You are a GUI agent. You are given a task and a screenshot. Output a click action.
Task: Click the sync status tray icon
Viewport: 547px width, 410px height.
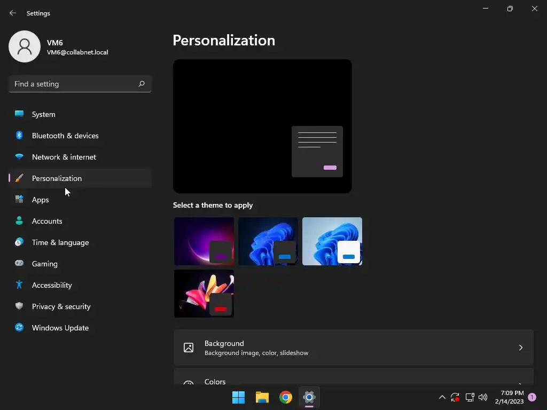pos(455,397)
